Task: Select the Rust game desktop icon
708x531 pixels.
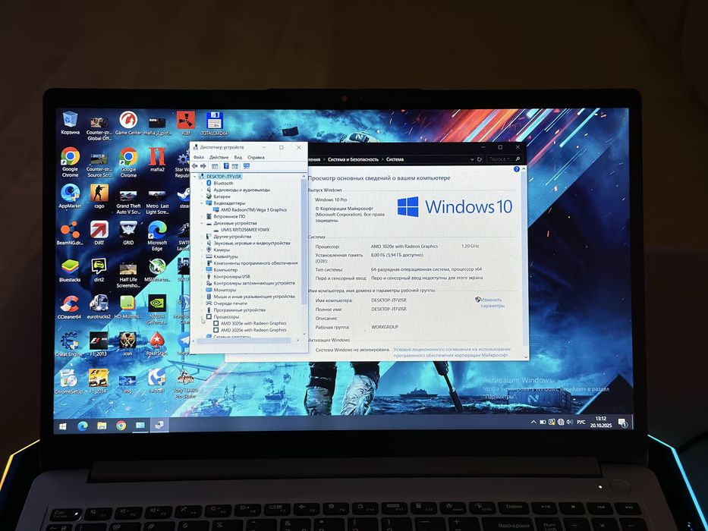Action: click(186, 123)
